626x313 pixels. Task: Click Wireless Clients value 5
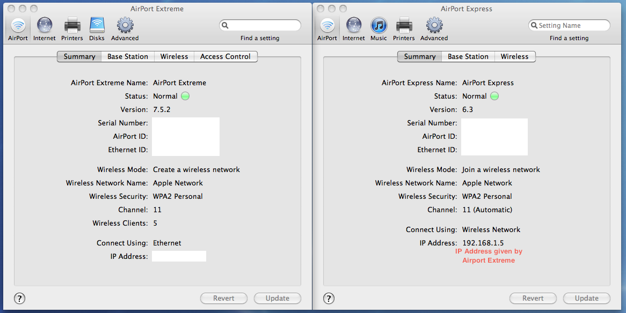click(x=155, y=223)
